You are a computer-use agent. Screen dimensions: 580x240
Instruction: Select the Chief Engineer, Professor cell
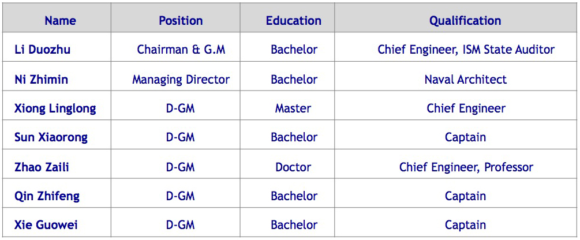pos(466,167)
